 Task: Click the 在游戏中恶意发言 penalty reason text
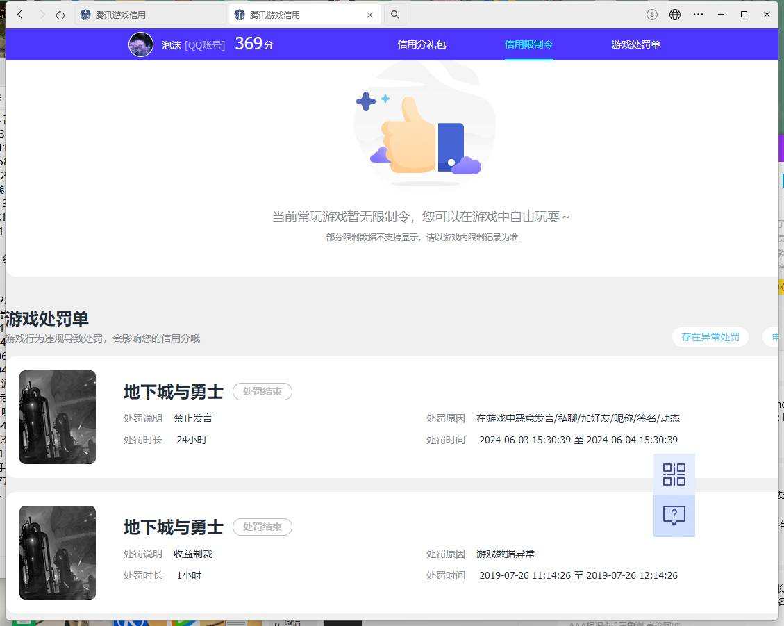pos(578,418)
